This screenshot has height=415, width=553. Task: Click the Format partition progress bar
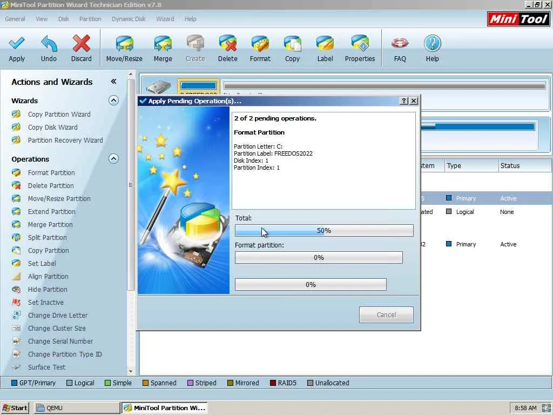[x=319, y=258]
